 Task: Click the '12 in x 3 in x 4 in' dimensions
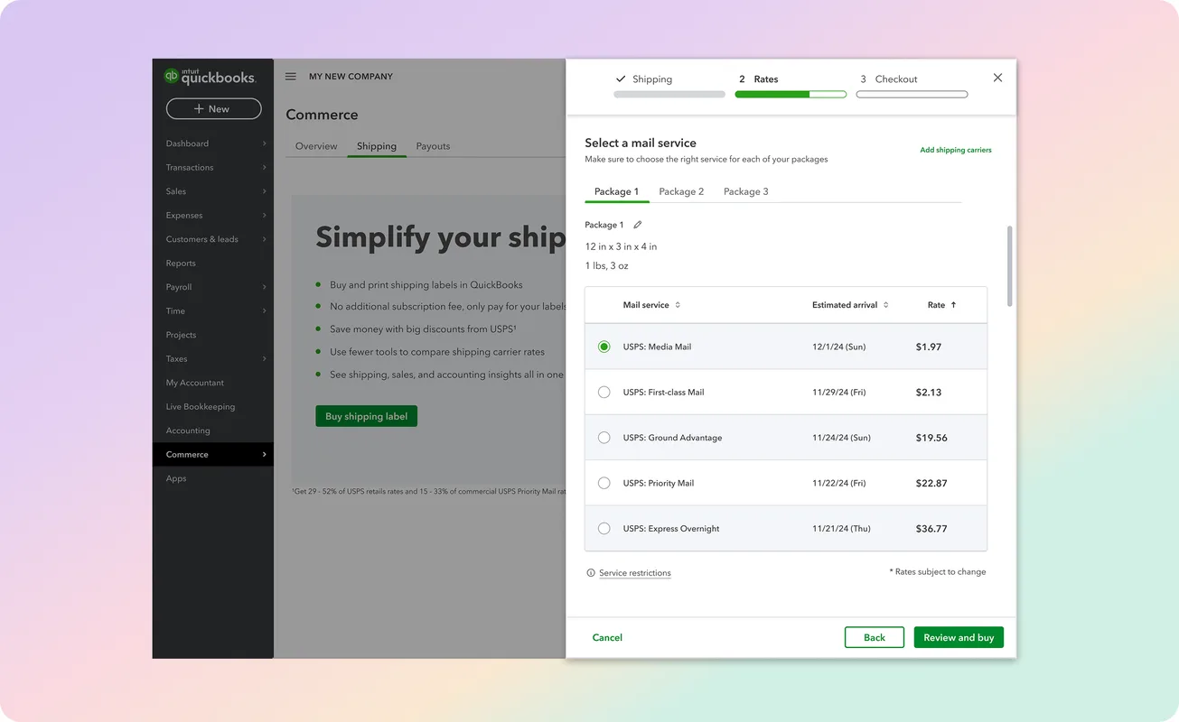click(621, 246)
